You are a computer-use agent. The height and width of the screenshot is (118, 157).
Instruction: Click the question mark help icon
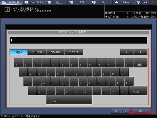click(x=153, y=2)
